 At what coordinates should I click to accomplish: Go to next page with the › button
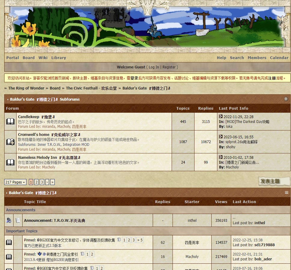[47, 182]
